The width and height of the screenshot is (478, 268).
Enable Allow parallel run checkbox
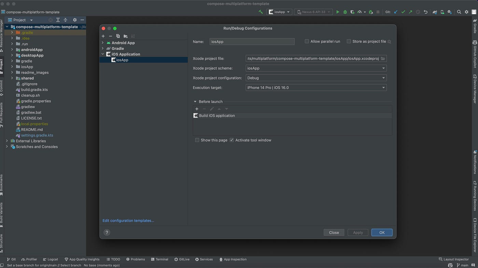tap(307, 41)
